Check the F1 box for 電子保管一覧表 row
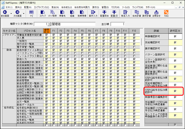Screen dimensions: 185x129 point(54,47)
